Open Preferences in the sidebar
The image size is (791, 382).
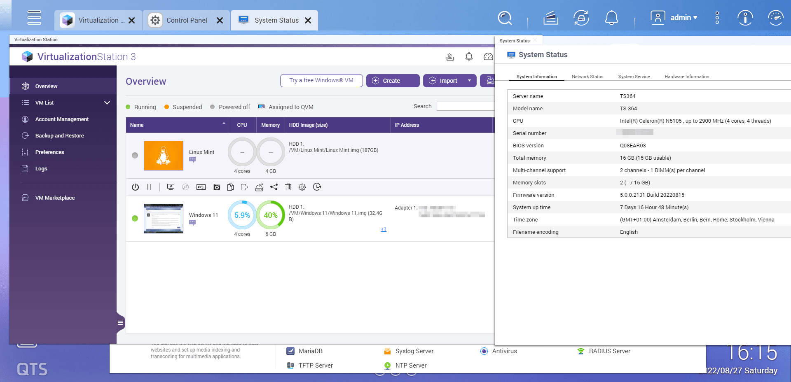tap(63, 152)
